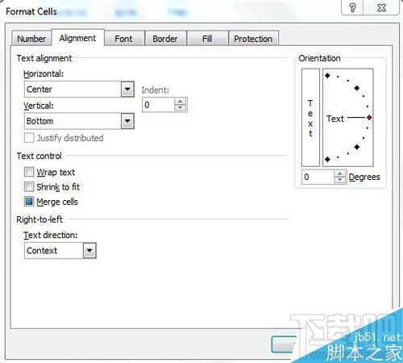Click the Merge cells label

pyautogui.click(x=57, y=202)
